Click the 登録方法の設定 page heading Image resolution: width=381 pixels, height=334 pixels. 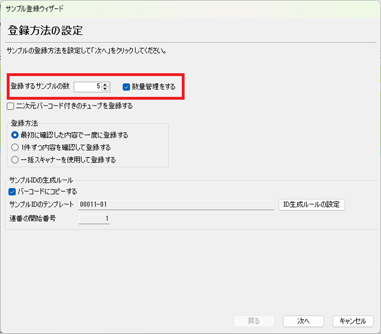click(46, 31)
